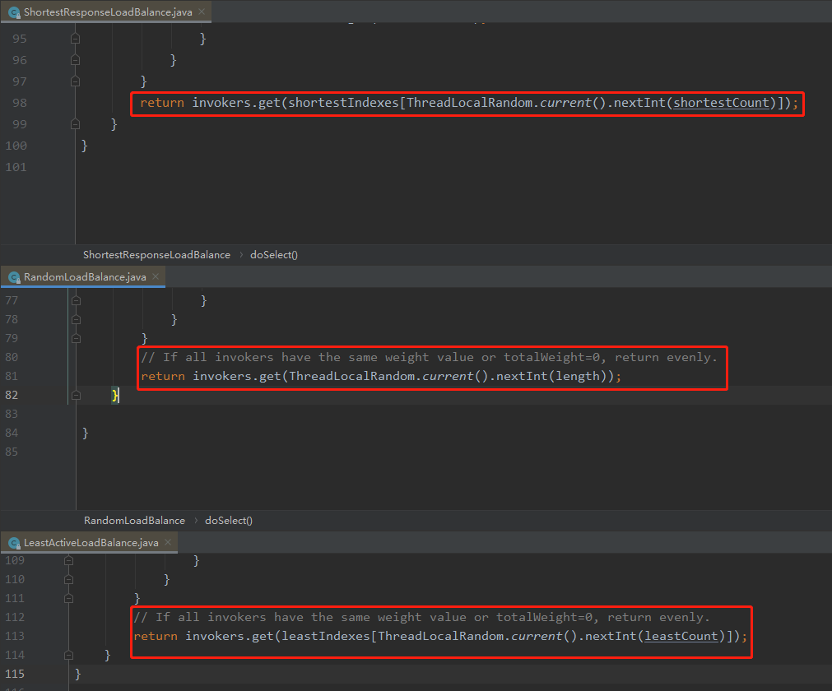832x691 pixels.
Task: Collapse the code fold at line 95
Action: click(x=76, y=39)
